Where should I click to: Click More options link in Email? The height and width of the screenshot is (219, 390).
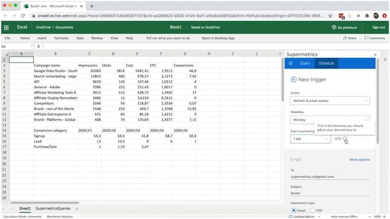tap(360, 159)
